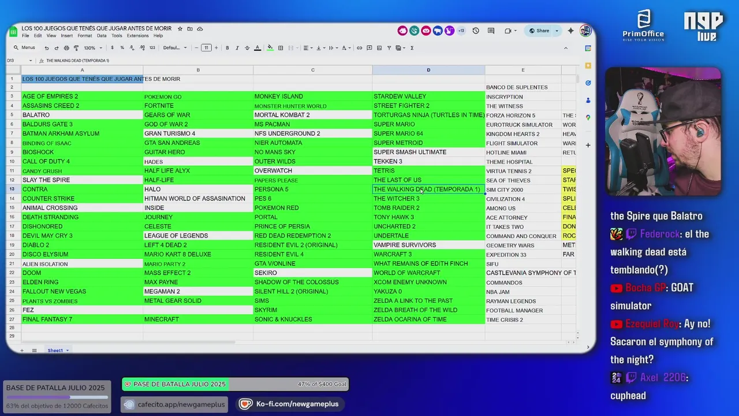Image resolution: width=739 pixels, height=416 pixels.
Task: Click the Redo arrow in the toolbar
Action: click(56, 48)
